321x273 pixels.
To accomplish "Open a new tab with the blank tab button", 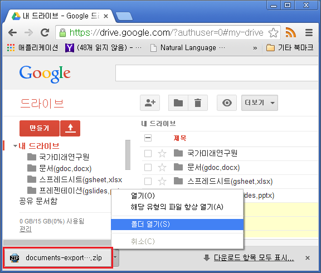I will point(124,16).
